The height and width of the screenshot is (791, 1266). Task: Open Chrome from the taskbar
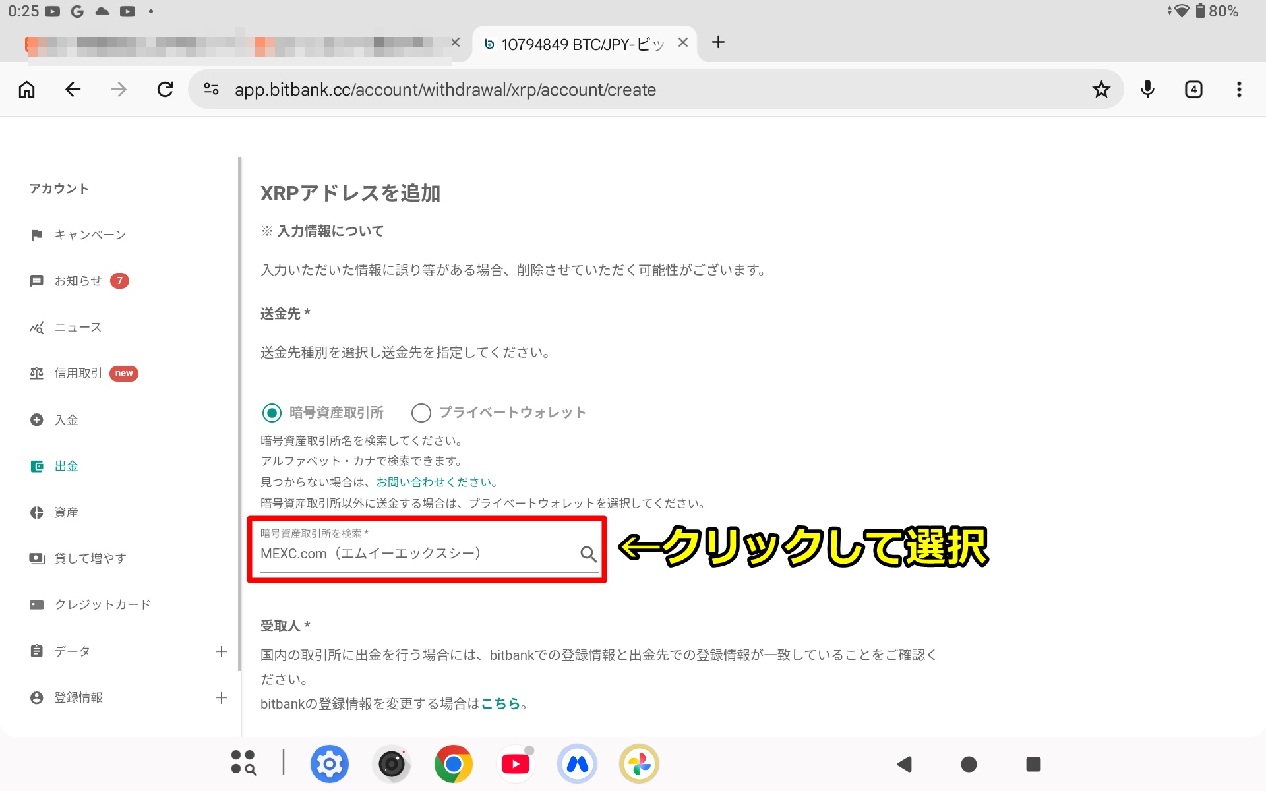pos(453,764)
